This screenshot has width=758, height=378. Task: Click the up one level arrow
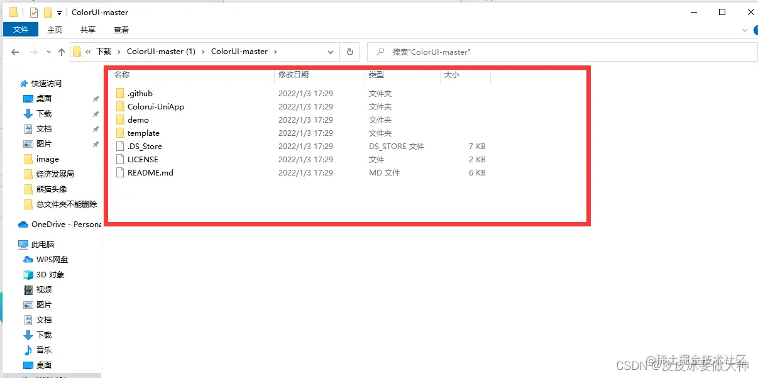point(61,52)
